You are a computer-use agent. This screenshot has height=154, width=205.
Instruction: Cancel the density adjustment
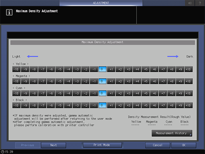[x=157, y=145]
